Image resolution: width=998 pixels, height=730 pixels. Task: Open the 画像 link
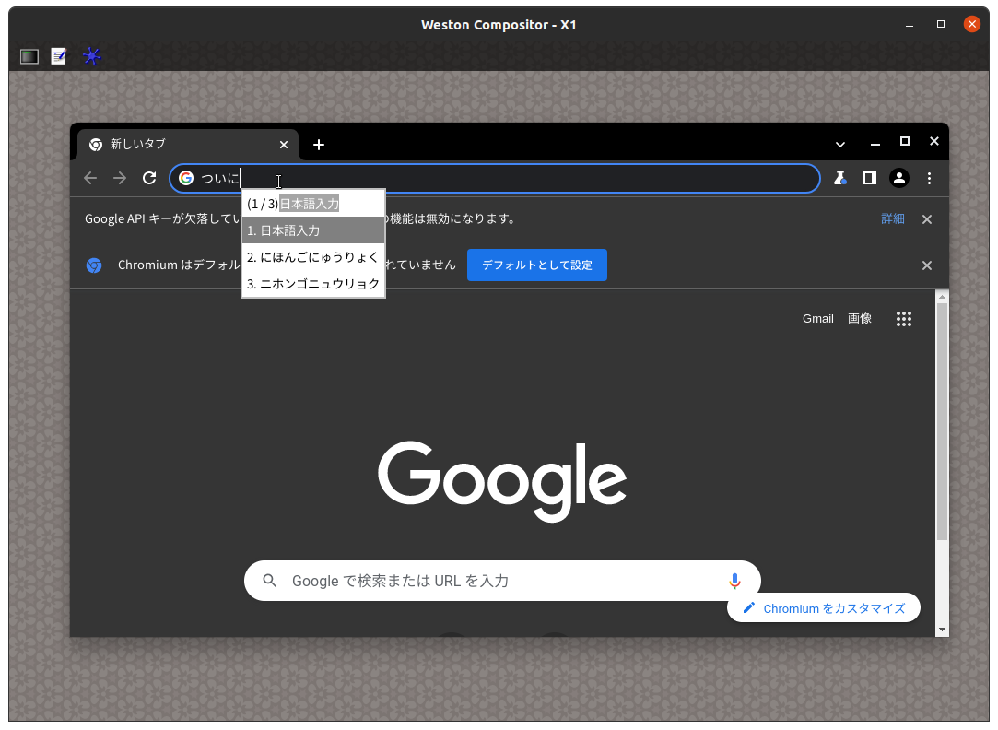tap(859, 319)
